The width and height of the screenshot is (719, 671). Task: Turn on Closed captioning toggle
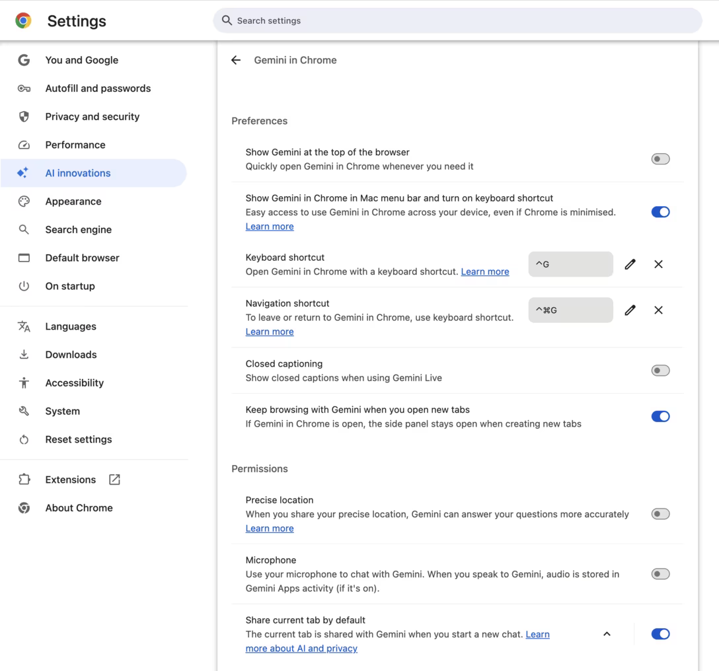pyautogui.click(x=660, y=371)
